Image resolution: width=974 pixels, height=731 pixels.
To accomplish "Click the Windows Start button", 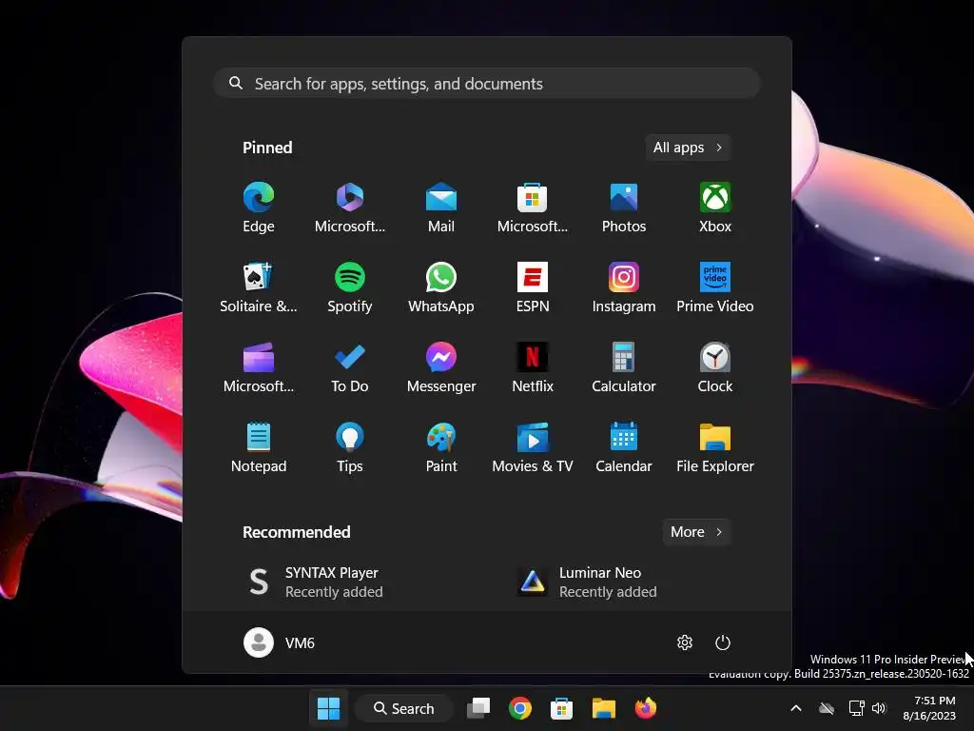I will coord(328,708).
